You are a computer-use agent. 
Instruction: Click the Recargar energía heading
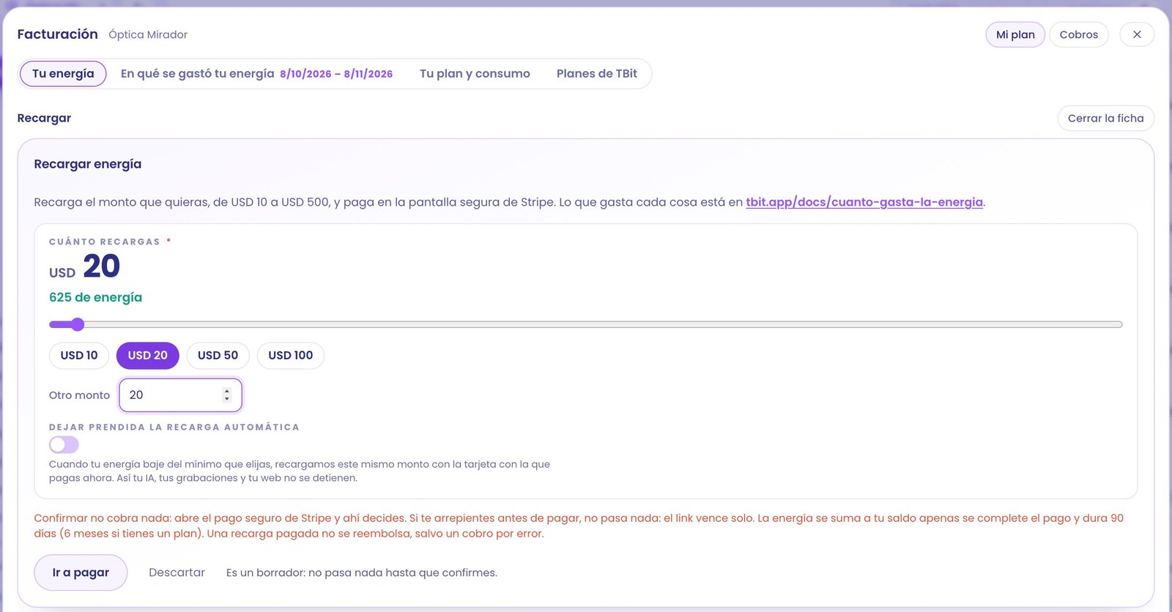coord(88,164)
